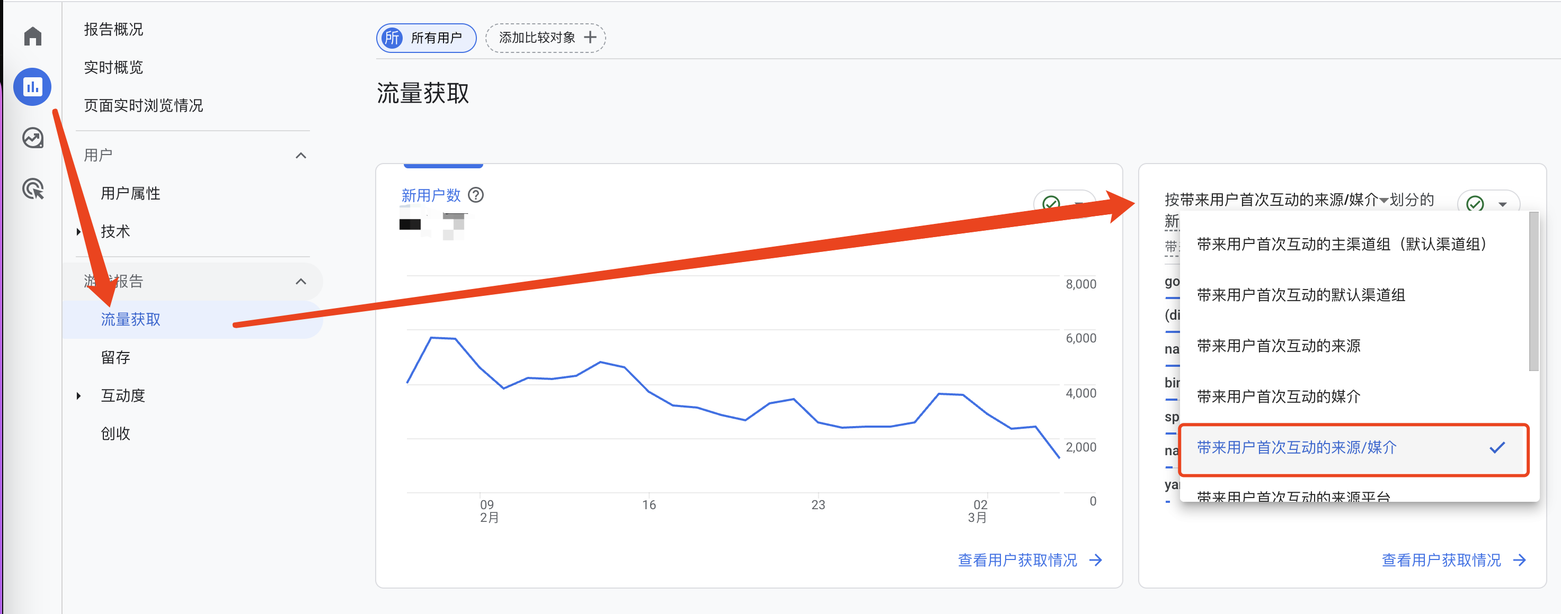Select the Reports bar-chart icon
The width and height of the screenshot is (1561, 614).
(x=33, y=87)
